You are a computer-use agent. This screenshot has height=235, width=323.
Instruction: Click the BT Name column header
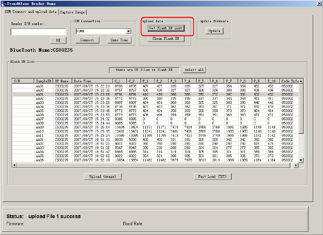pyautogui.click(x=63, y=81)
